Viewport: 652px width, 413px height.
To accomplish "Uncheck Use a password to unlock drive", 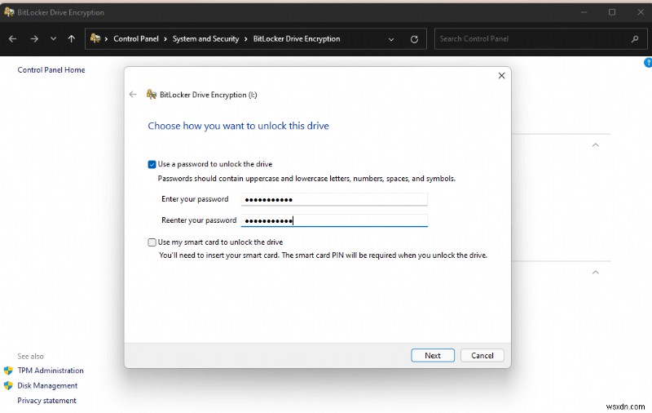I will (x=152, y=164).
